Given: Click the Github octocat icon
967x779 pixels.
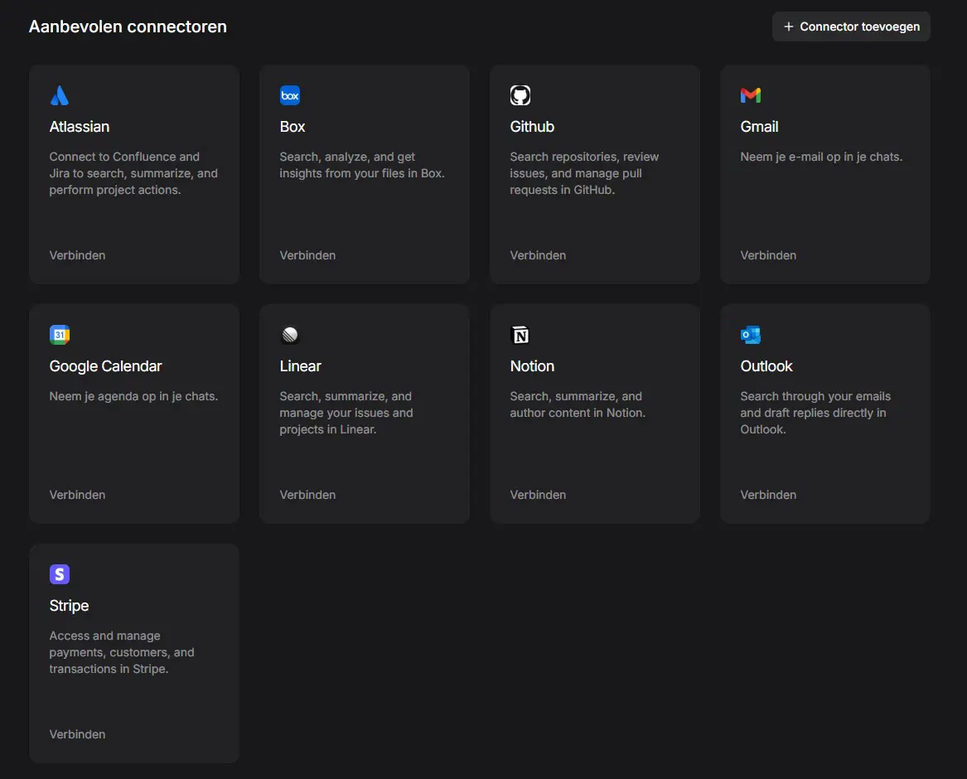Looking at the screenshot, I should pyautogui.click(x=520, y=95).
